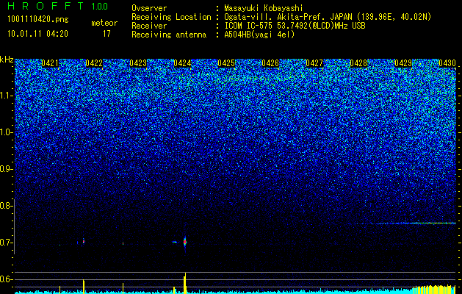Click the 0424 time marker

pos(182,63)
